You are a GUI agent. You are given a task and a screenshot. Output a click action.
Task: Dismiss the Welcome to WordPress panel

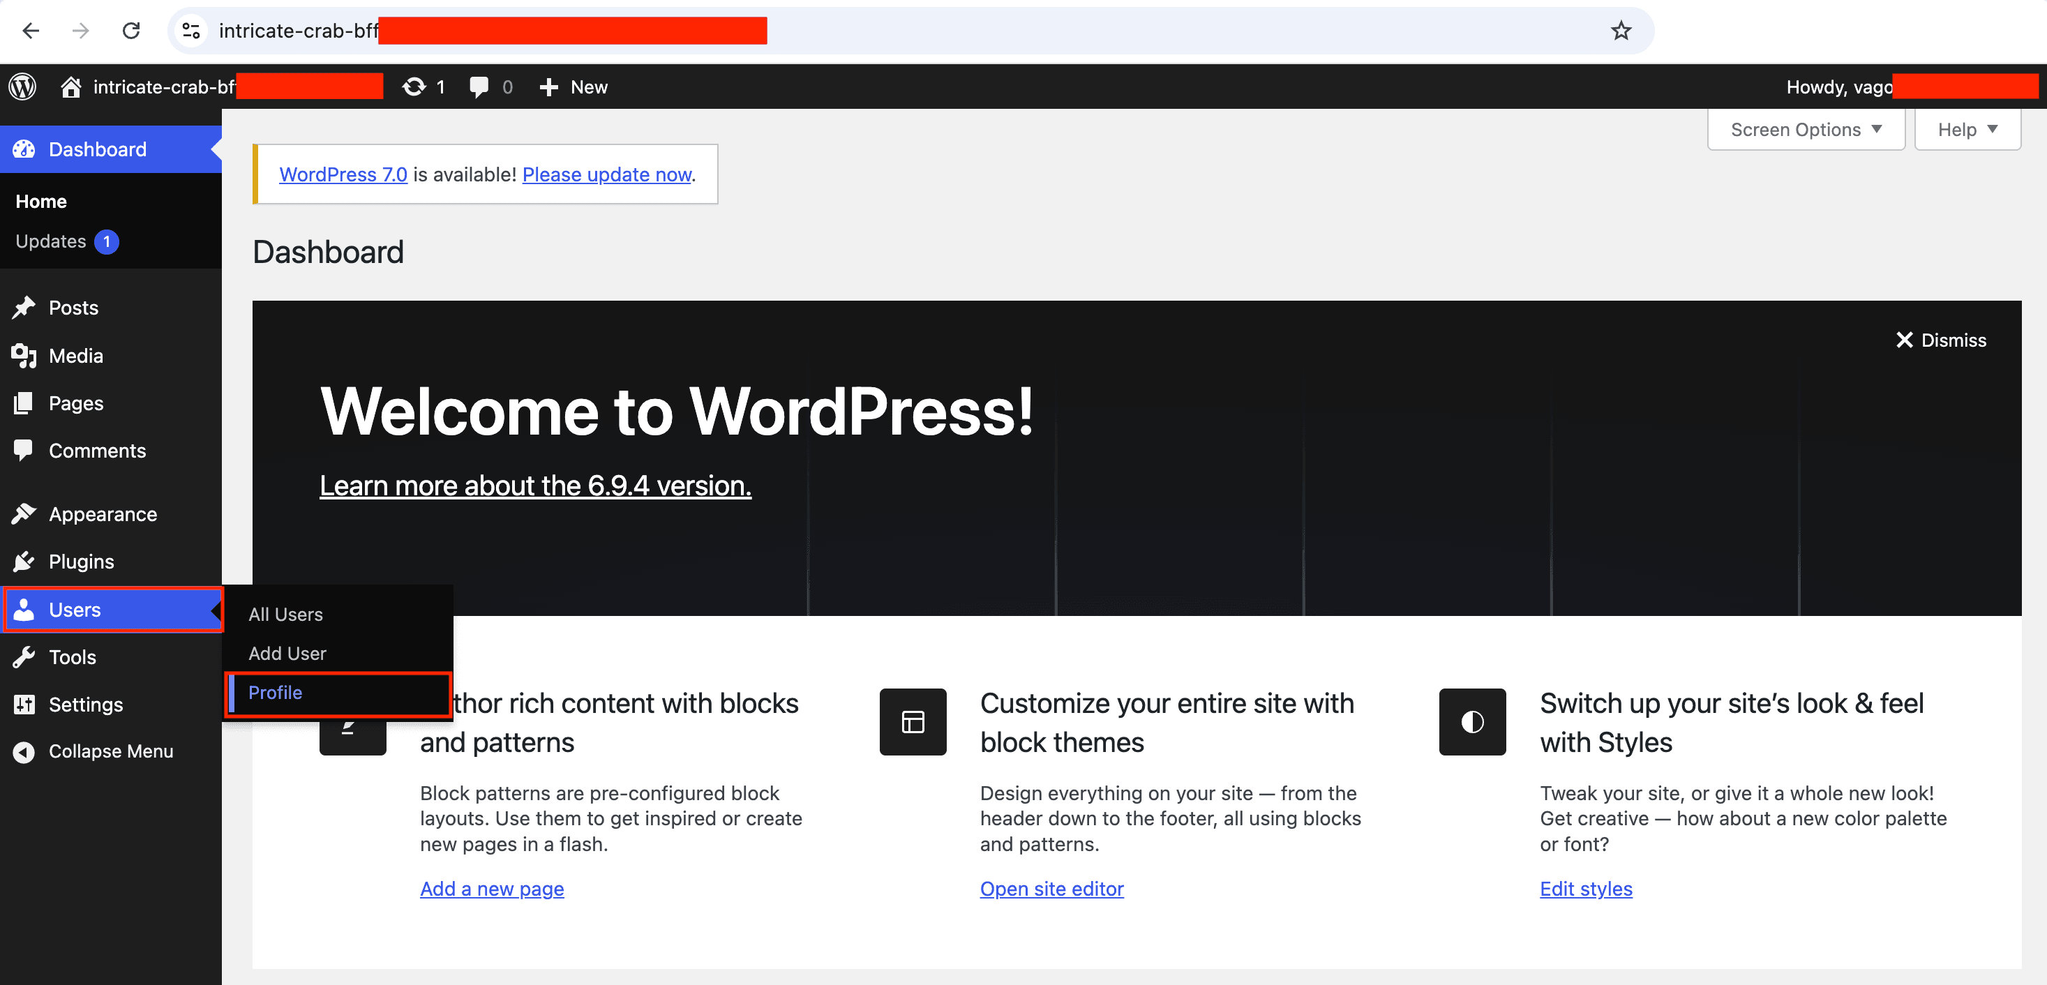tap(1940, 340)
